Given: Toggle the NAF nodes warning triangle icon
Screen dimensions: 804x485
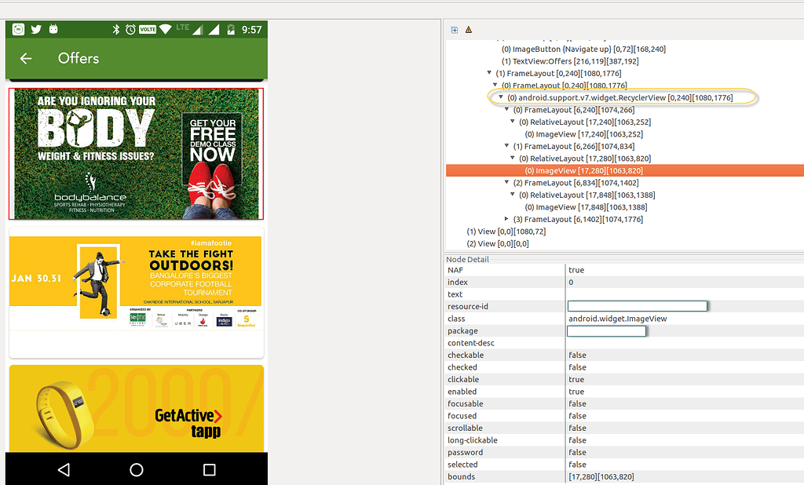Looking at the screenshot, I should [x=469, y=30].
